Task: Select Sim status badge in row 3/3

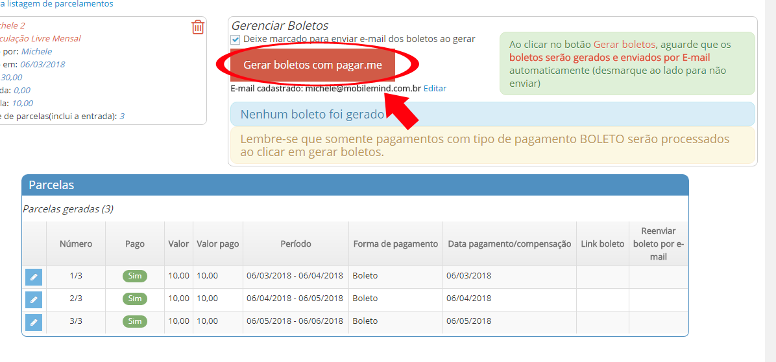Action: click(x=135, y=321)
